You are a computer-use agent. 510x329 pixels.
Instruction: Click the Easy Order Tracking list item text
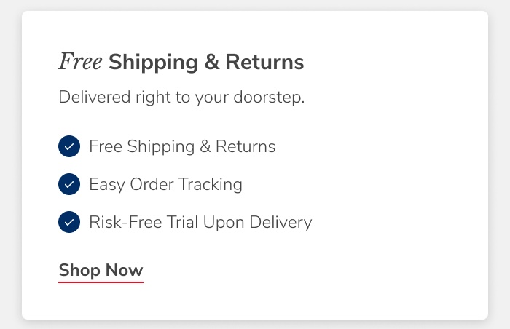pyautogui.click(x=165, y=185)
